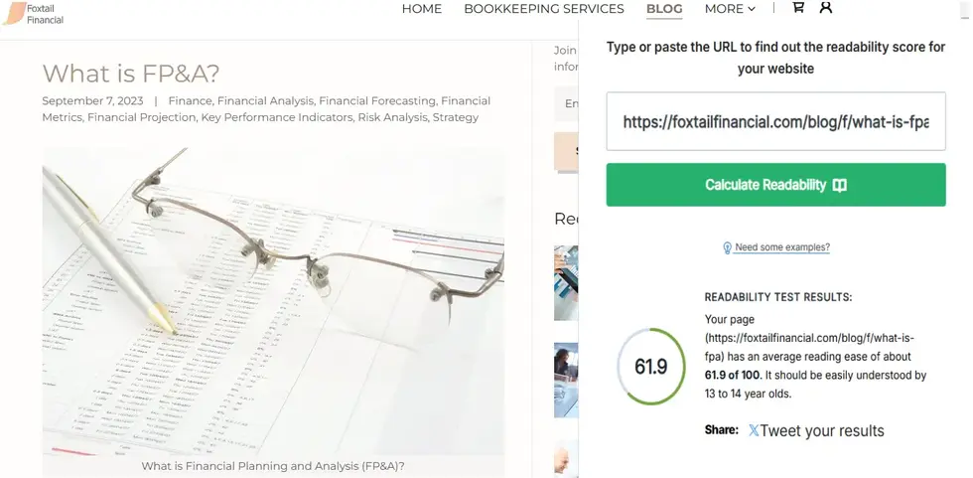Open BOOKKEEPING SERVICES page

[x=544, y=9]
